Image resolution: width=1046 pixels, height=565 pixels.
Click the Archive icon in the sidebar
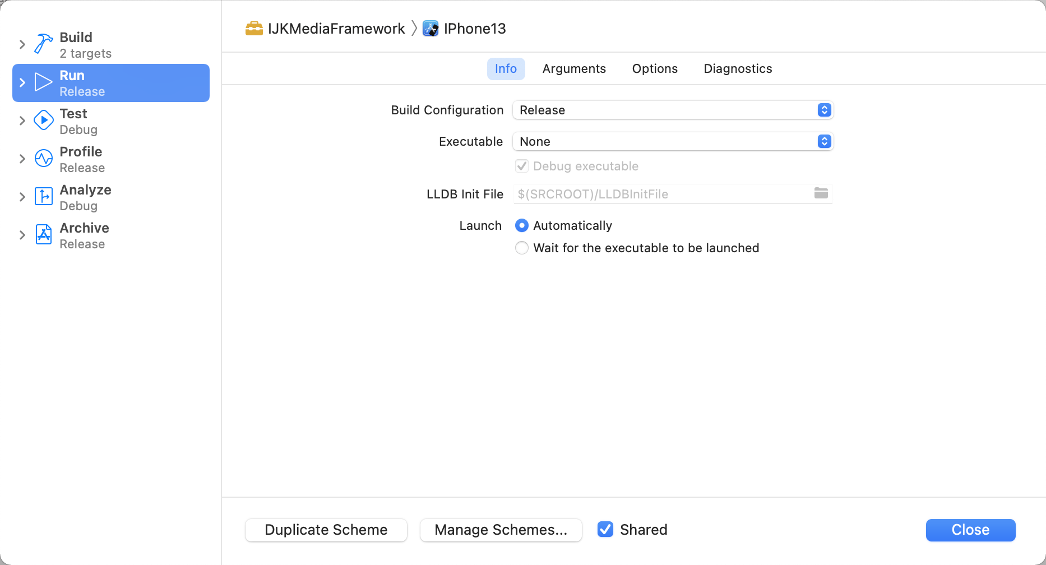pos(43,234)
